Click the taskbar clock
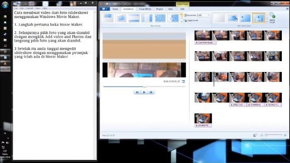 (x=5, y=154)
